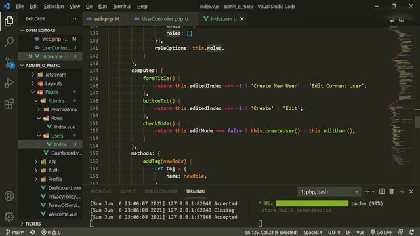Image resolution: width=420 pixels, height=236 pixels.
Task: Open Dashboard.vue file under Admins
Action: (66, 153)
